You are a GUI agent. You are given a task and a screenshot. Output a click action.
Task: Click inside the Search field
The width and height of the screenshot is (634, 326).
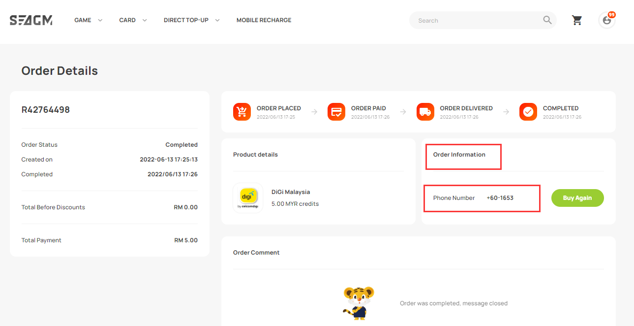click(472, 20)
